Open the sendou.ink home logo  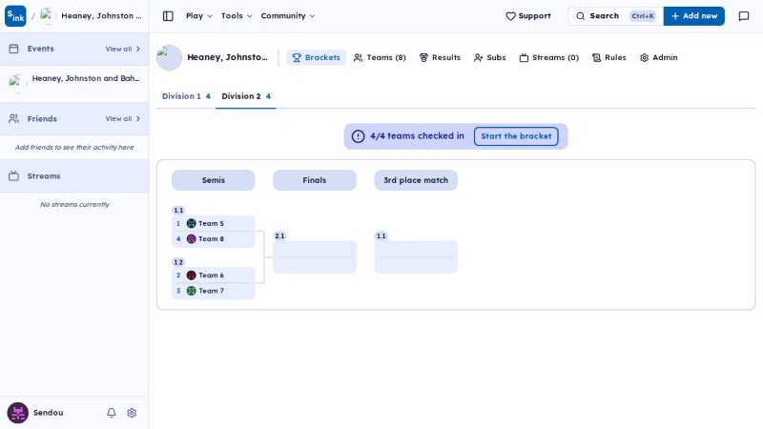pyautogui.click(x=15, y=16)
